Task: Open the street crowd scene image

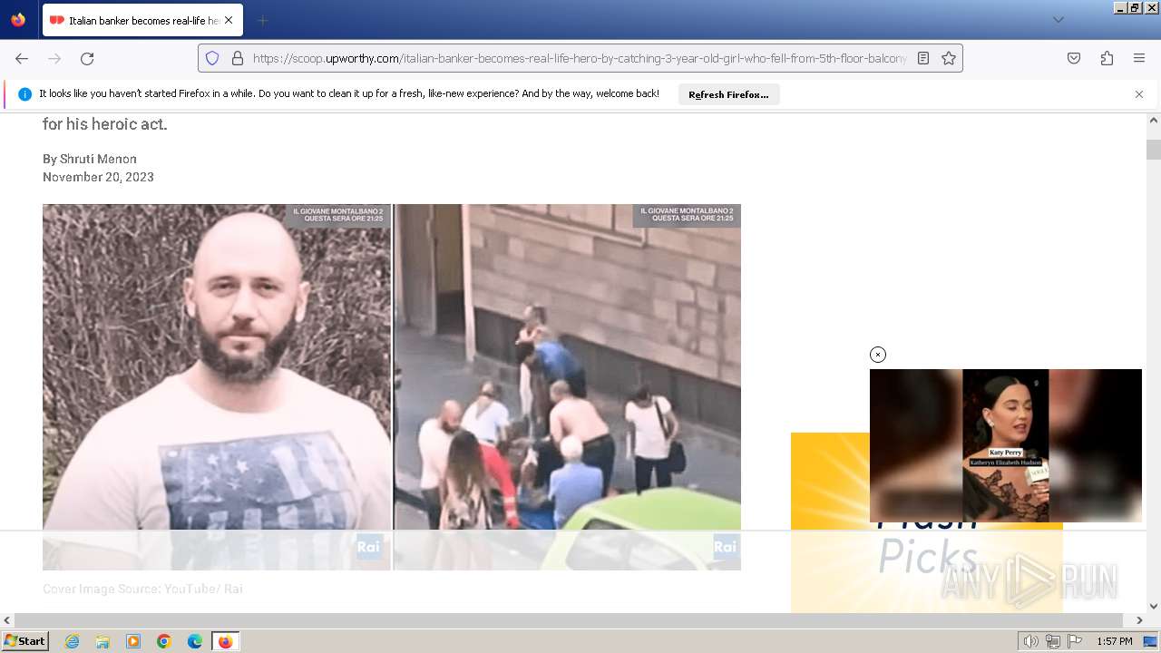Action: coord(568,386)
